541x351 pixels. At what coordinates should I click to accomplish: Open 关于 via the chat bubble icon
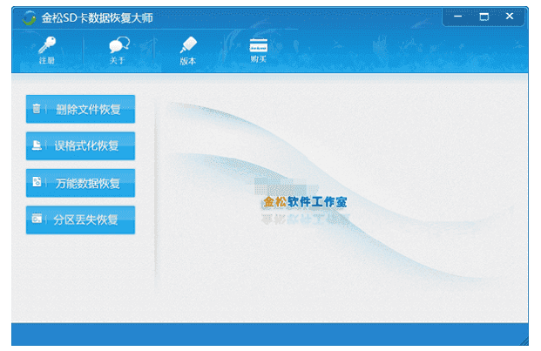[118, 45]
